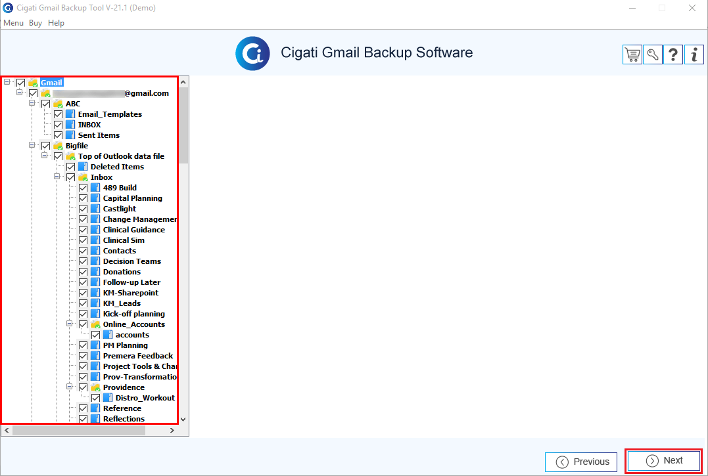The image size is (708, 476).
Task: Uncheck the Premera Feedback checkbox
Action: pyautogui.click(x=83, y=356)
